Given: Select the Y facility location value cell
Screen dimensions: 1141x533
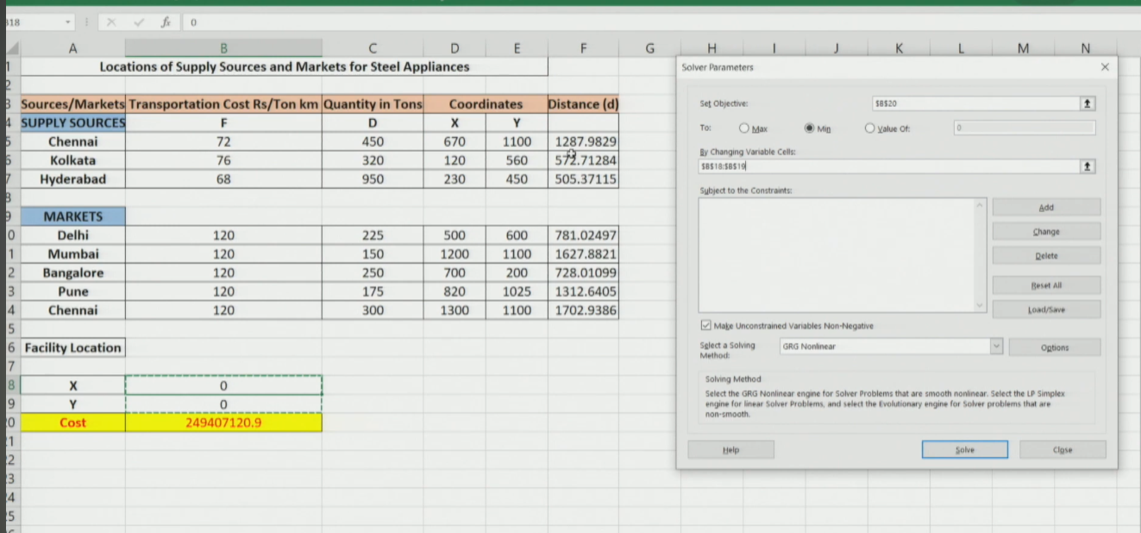Looking at the screenshot, I should pos(223,404).
